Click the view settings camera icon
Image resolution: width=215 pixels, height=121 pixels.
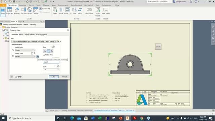38,56
